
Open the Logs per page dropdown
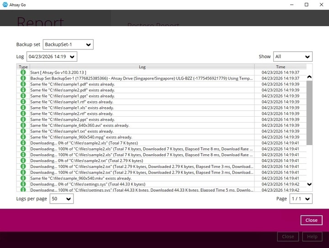pos(62,199)
